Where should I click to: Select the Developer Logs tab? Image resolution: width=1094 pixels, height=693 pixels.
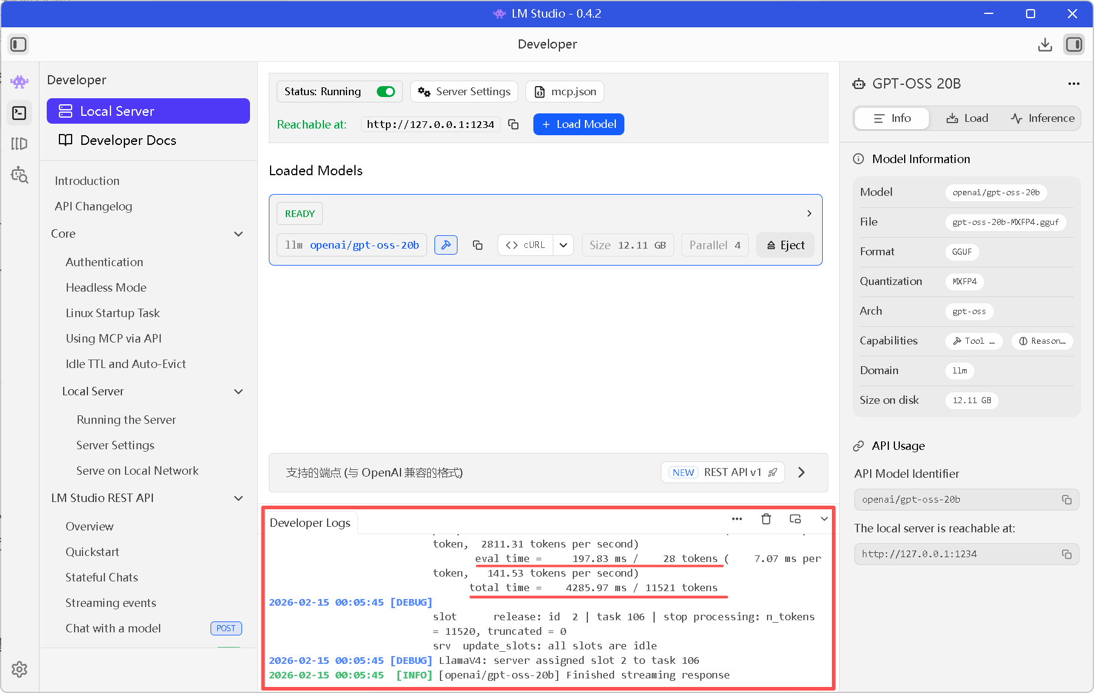click(x=310, y=523)
